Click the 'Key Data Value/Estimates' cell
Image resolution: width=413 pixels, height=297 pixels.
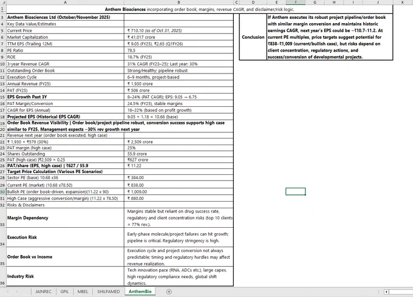coord(65,24)
